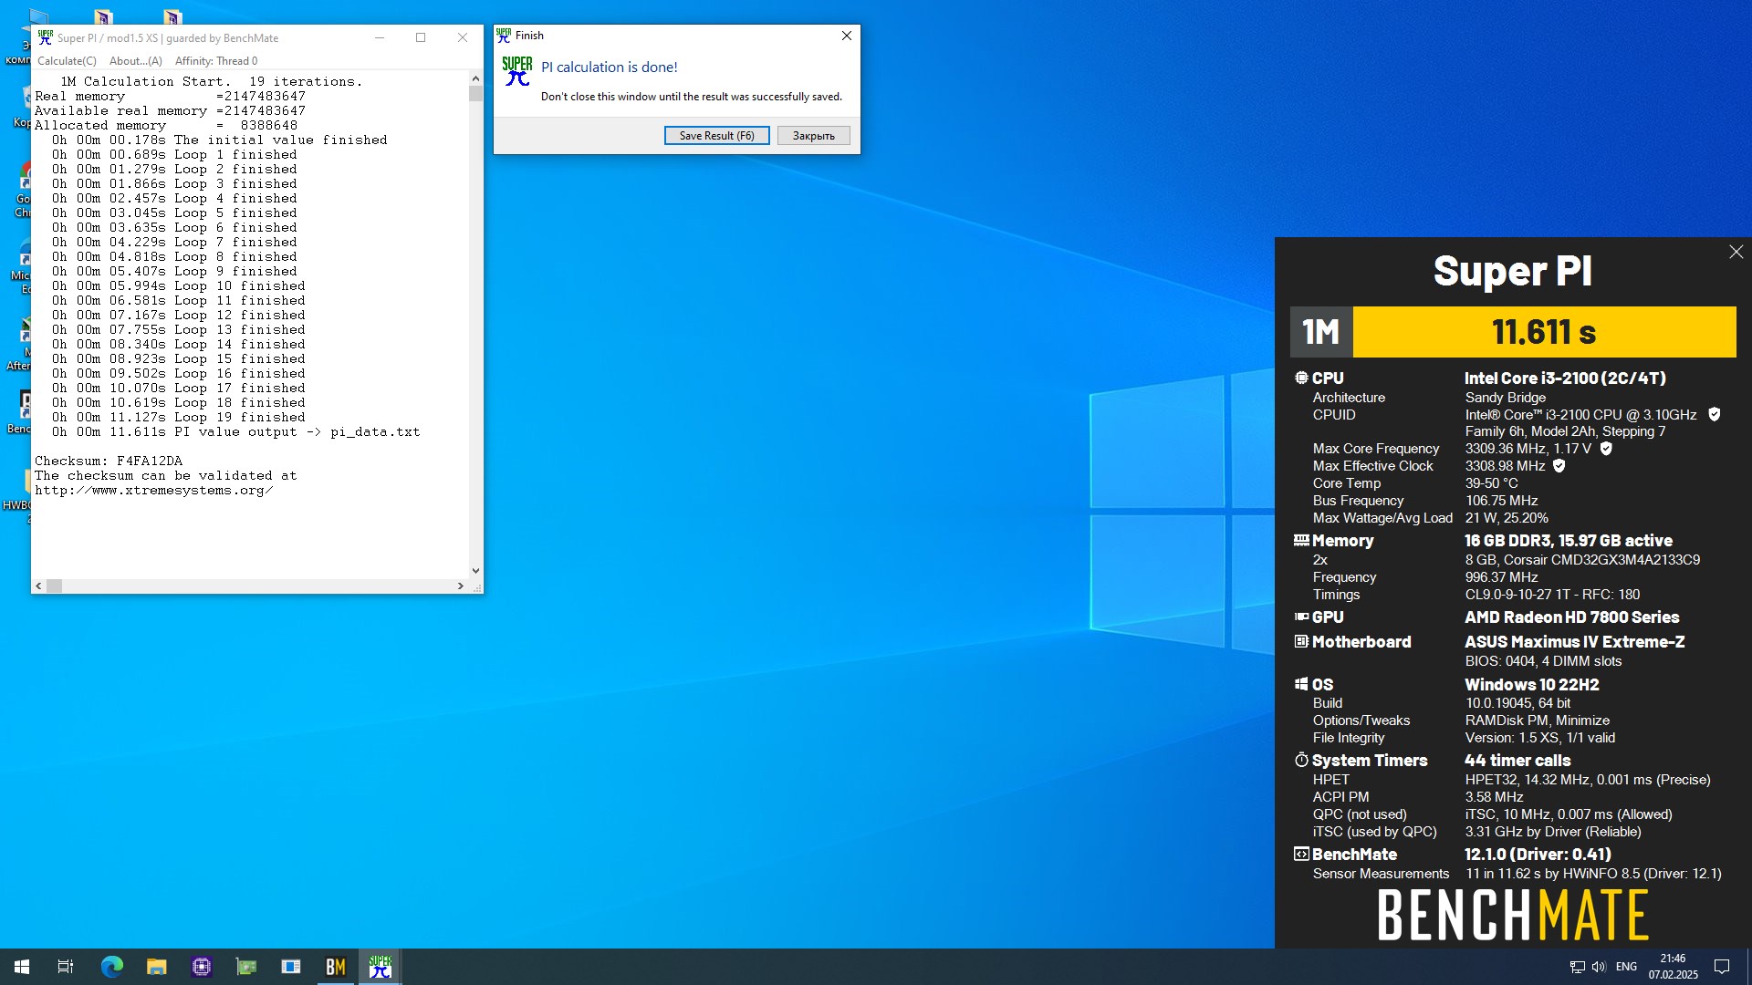Image resolution: width=1752 pixels, height=985 pixels.
Task: Click 'AMD Radeon HD 7800 Series' text
Action: pos(1571,617)
